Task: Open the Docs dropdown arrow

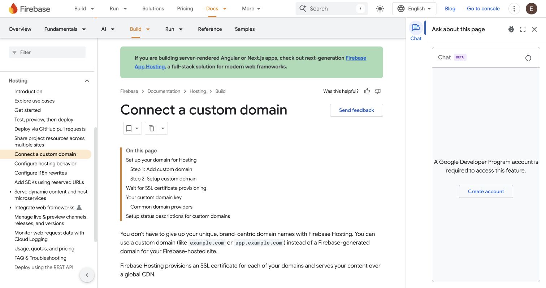Action: point(225,9)
